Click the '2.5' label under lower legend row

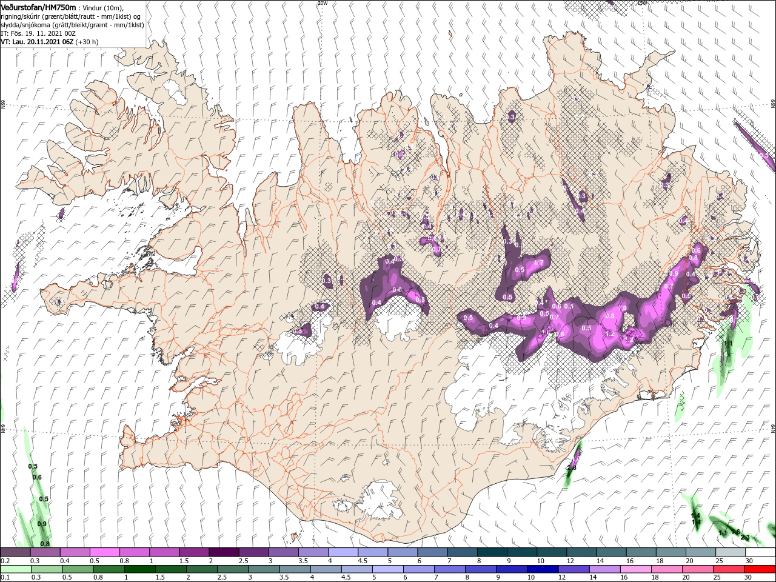[221, 577]
